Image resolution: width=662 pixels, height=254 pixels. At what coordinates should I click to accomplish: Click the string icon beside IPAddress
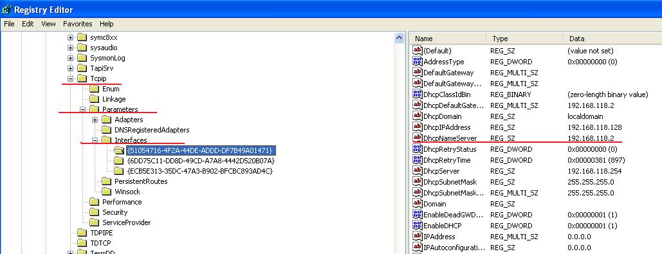point(418,237)
